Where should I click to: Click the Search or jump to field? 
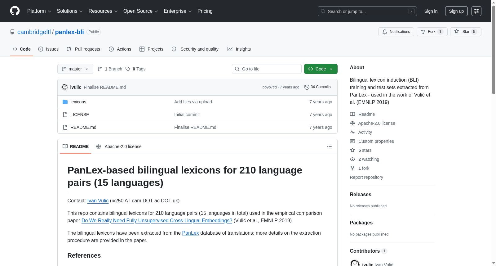pos(367,11)
